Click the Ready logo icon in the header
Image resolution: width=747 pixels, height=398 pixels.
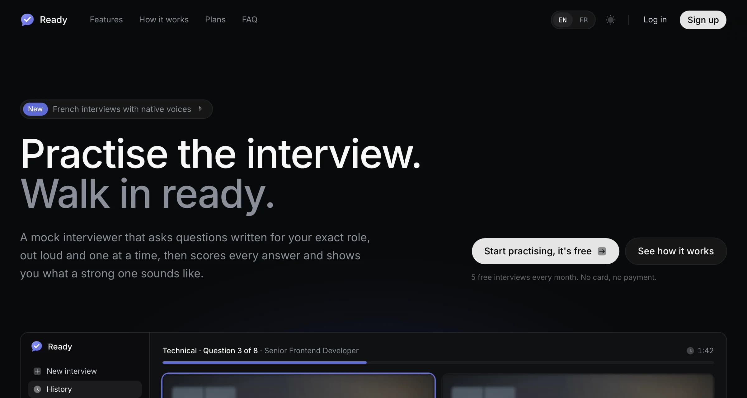point(27,20)
